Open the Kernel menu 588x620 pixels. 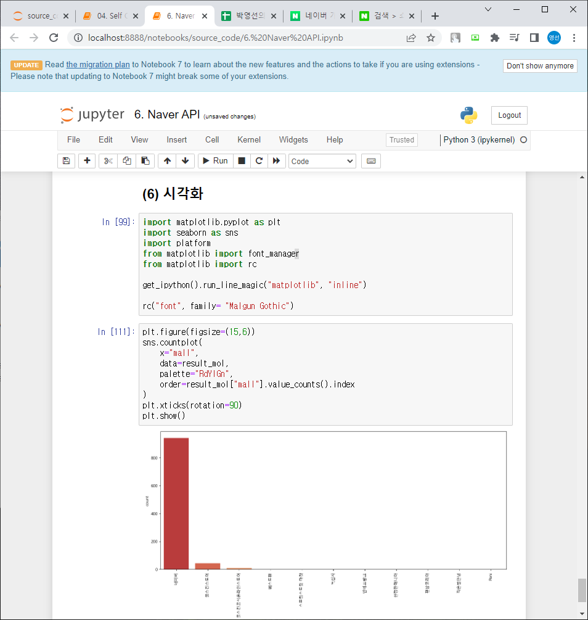pos(249,139)
